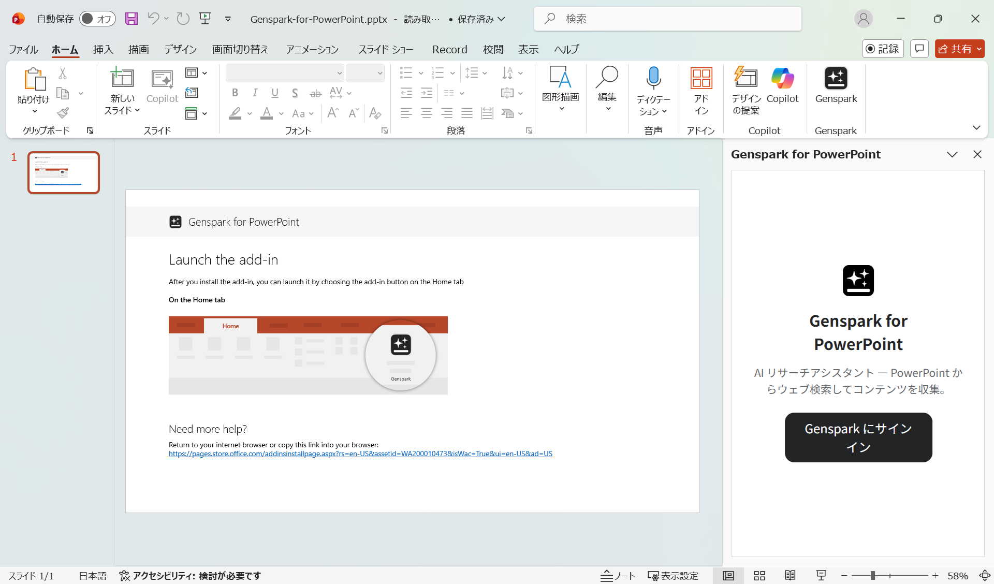This screenshot has height=584, width=994.
Task: Click the Save icon in Quick Access toolbar
Action: [x=131, y=19]
